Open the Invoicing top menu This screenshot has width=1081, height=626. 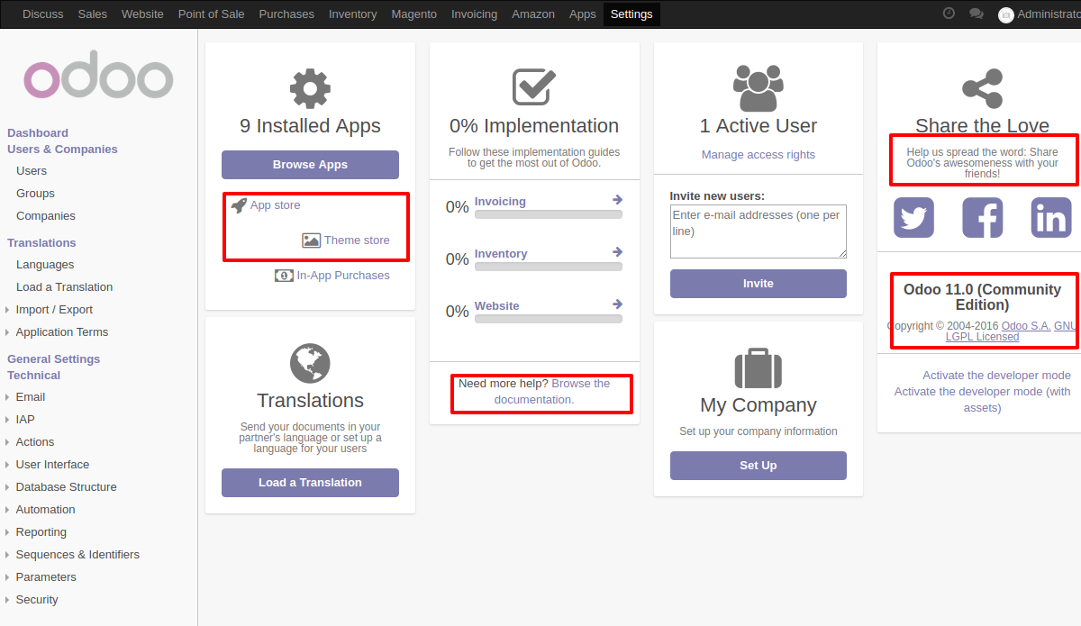click(x=474, y=14)
